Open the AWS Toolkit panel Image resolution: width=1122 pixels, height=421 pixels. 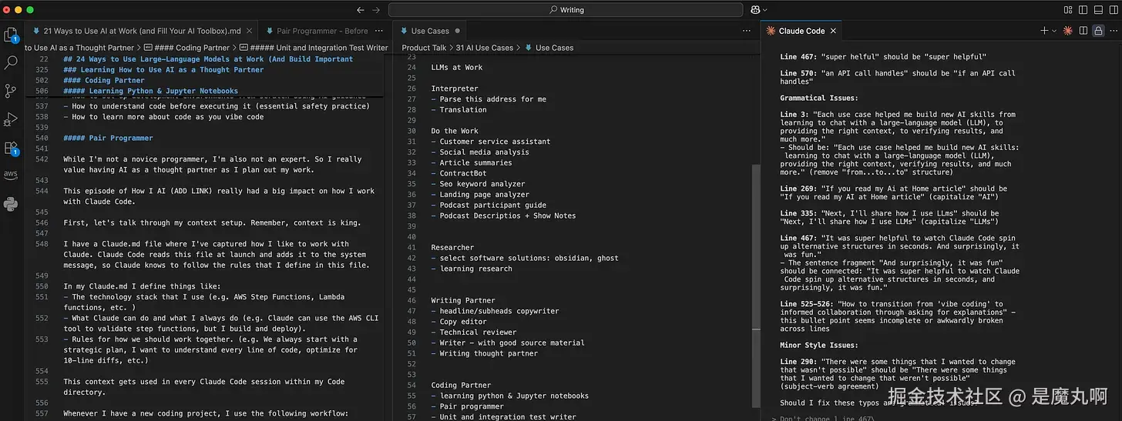(x=11, y=175)
